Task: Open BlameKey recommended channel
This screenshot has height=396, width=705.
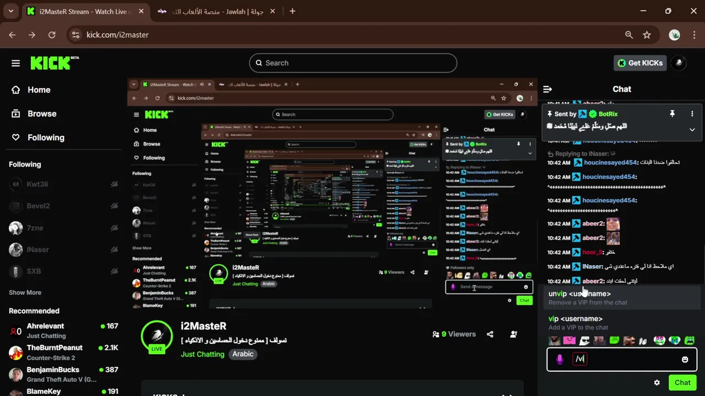Action: [x=63, y=391]
